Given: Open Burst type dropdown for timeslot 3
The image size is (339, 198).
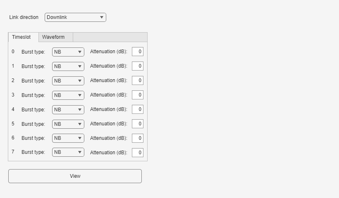Looking at the screenshot, I should pyautogui.click(x=68, y=95).
